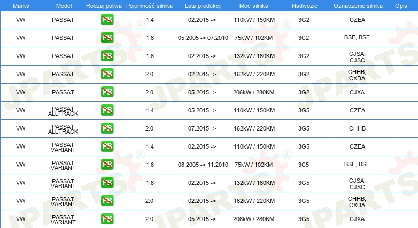
Task: Click fuel icon in Passat Variant 206kW row
Action: click(107, 219)
